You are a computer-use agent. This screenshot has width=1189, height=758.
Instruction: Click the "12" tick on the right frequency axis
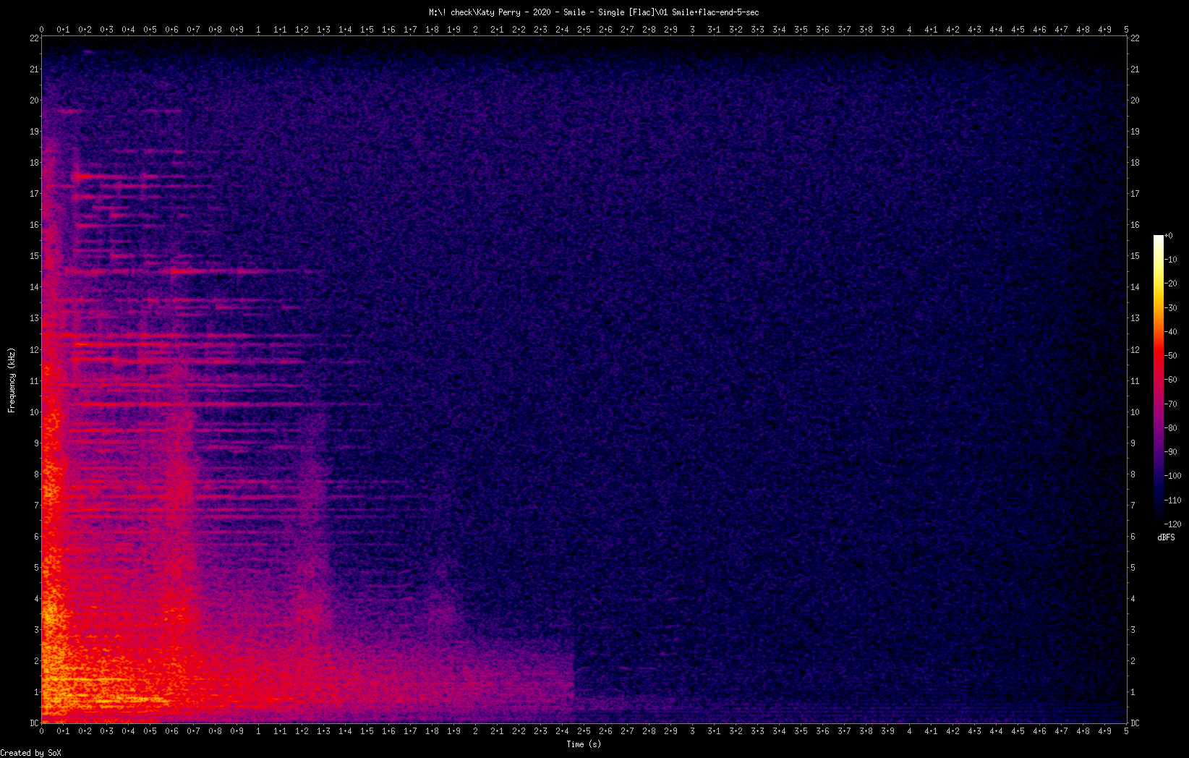pyautogui.click(x=1135, y=350)
